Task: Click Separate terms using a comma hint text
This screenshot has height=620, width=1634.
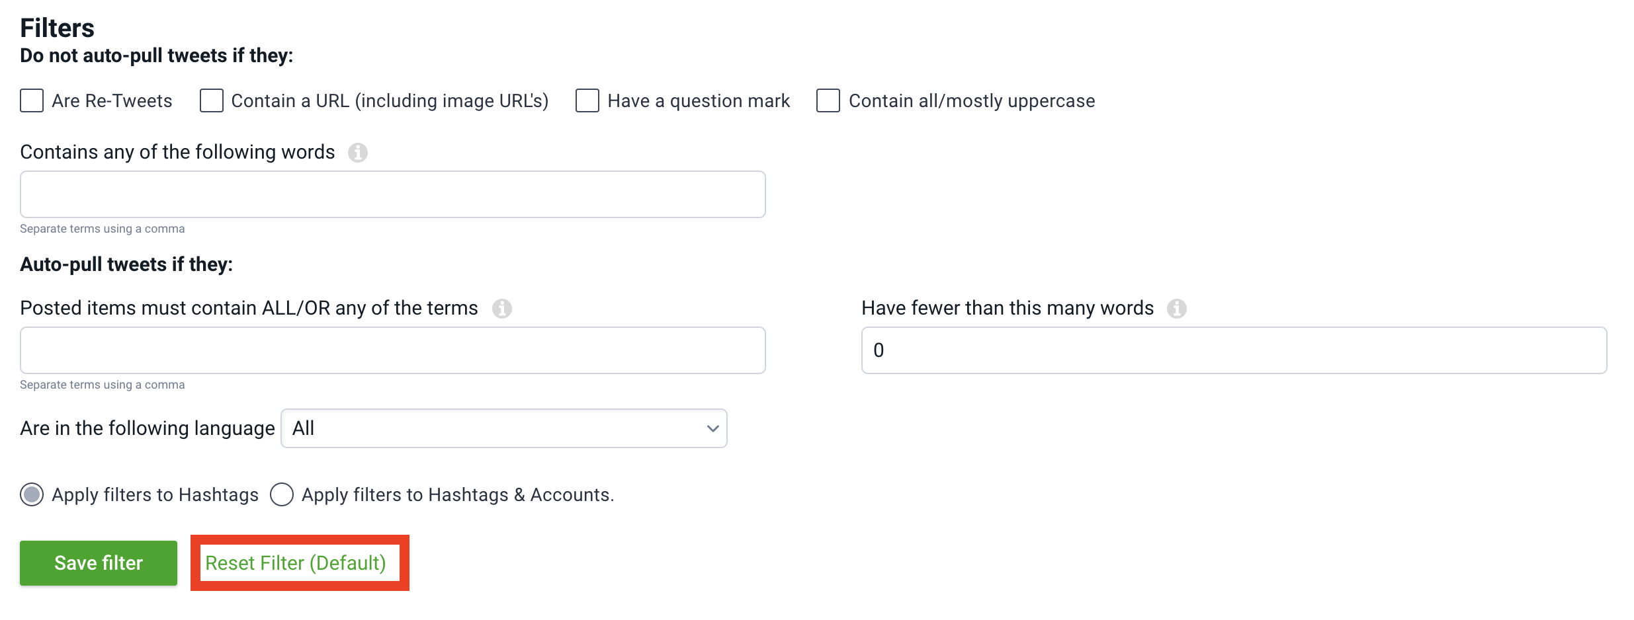Action: [x=102, y=228]
